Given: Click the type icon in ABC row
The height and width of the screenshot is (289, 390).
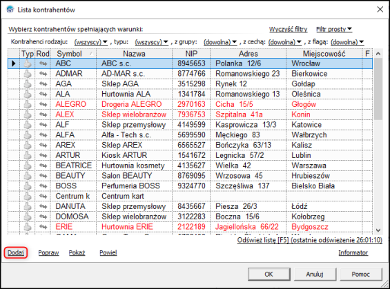Looking at the screenshot, I should coord(28,63).
